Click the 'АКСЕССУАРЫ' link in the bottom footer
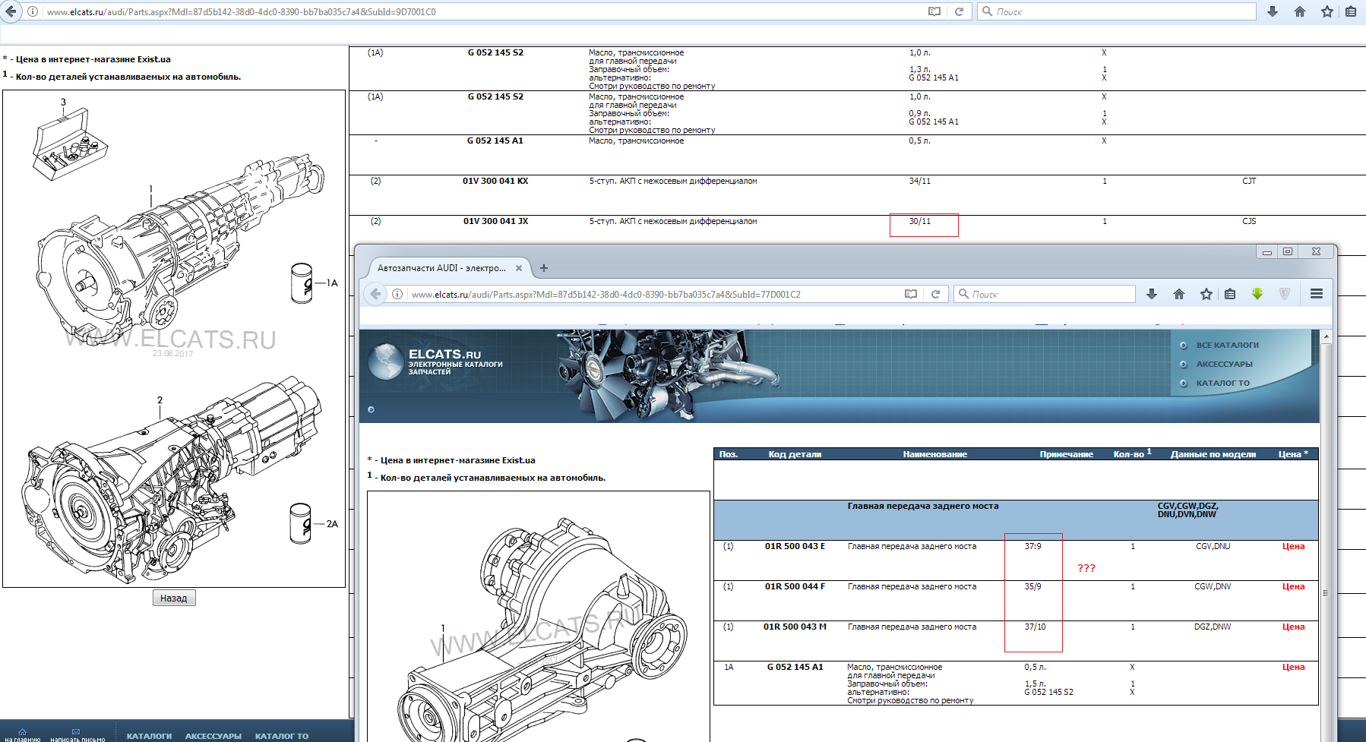 [213, 736]
